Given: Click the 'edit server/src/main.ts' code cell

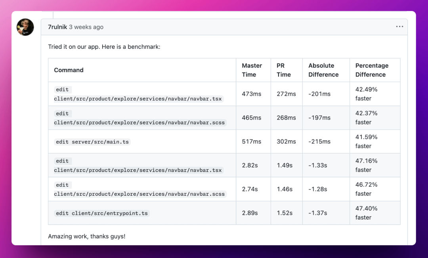Looking at the screenshot, I should 92,142.
